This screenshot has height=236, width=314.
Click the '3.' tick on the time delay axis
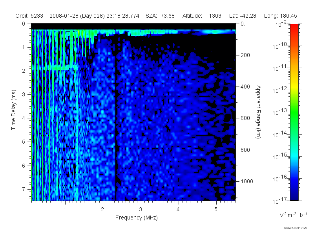coord(24,94)
